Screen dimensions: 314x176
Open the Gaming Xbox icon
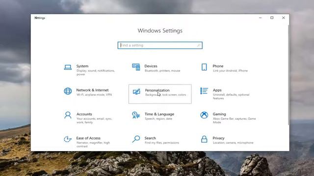click(204, 115)
